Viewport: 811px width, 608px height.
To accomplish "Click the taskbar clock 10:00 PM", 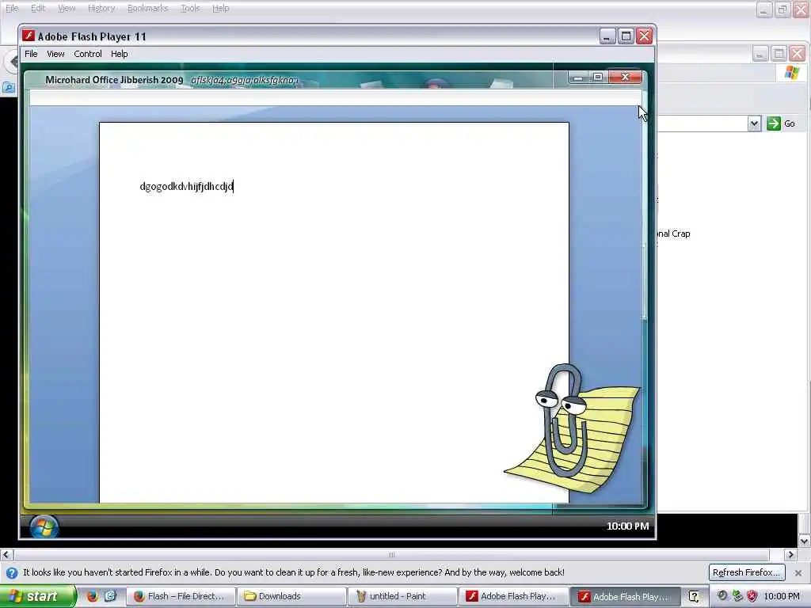I will (782, 596).
